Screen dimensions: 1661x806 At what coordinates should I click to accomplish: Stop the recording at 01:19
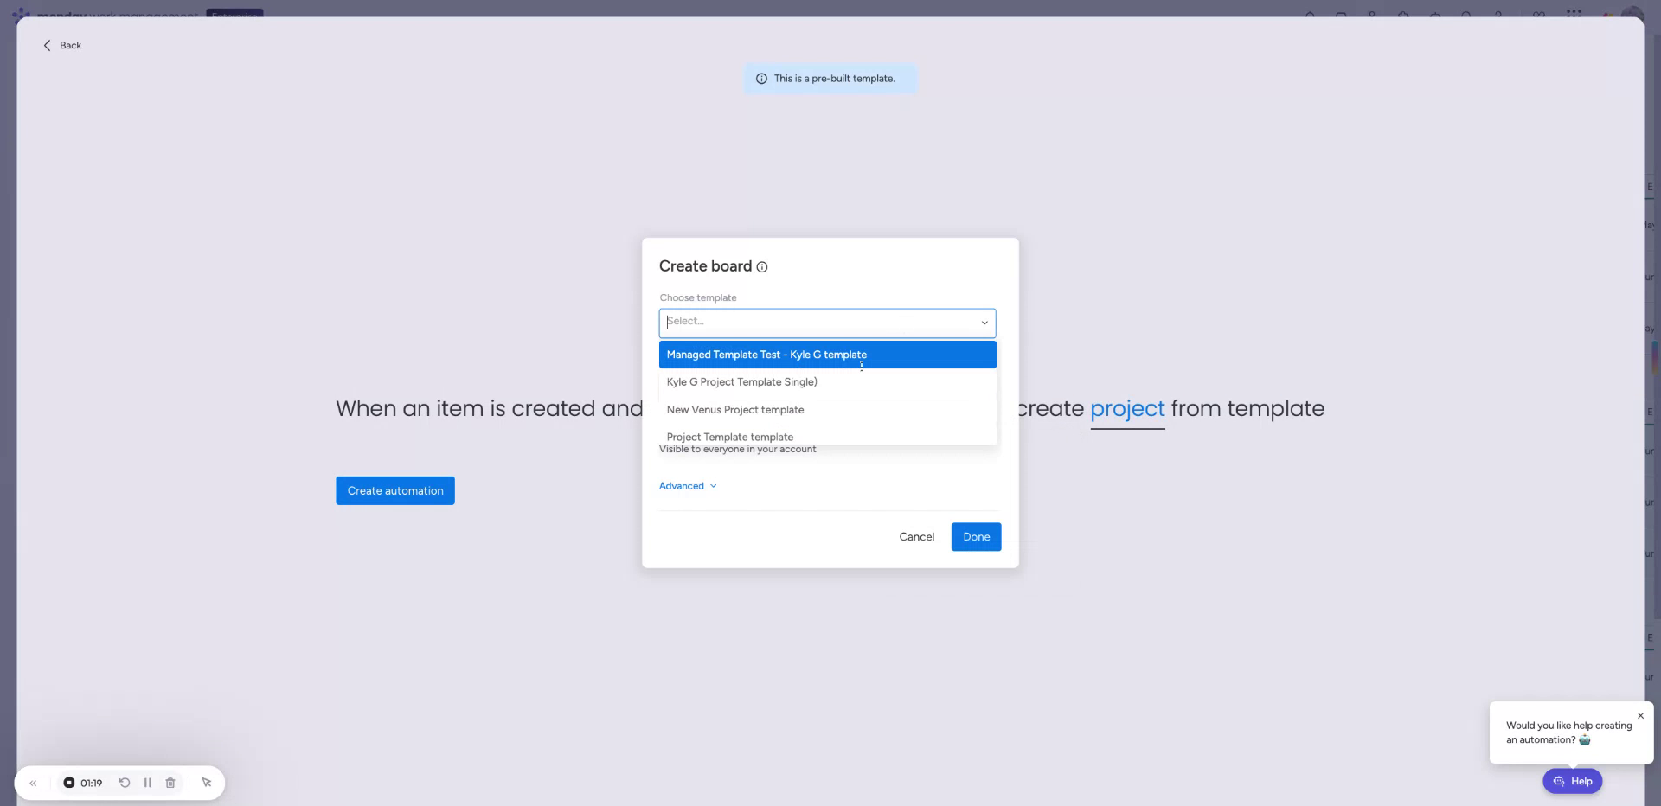[70, 783]
